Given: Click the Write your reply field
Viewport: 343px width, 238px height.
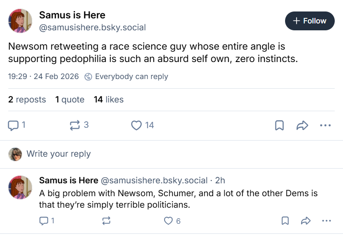Looking at the screenshot, I should pos(58,154).
